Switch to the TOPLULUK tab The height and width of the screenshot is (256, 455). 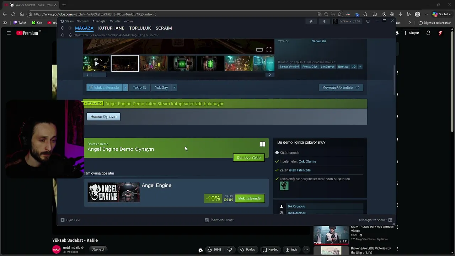[140, 28]
